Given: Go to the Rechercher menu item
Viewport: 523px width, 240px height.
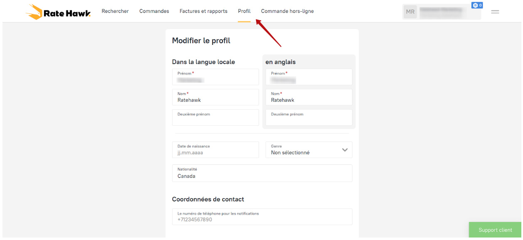Looking at the screenshot, I should (115, 11).
